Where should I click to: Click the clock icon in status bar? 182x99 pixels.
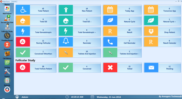(x=67, y=97)
